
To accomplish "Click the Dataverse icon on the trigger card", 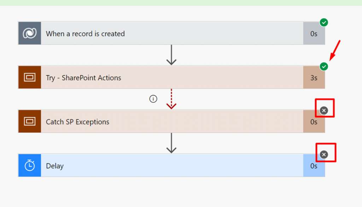I will point(30,33).
